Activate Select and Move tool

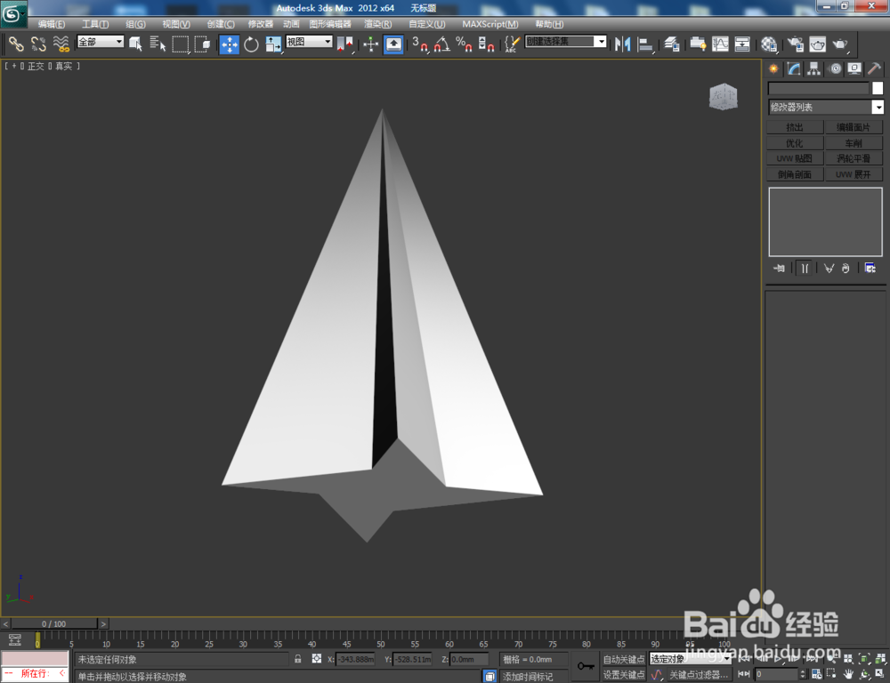[230, 44]
